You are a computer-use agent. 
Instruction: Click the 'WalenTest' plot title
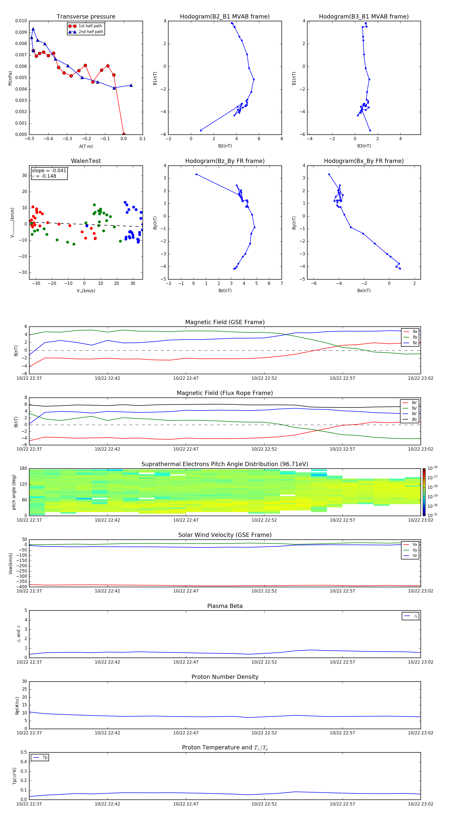(x=86, y=161)
